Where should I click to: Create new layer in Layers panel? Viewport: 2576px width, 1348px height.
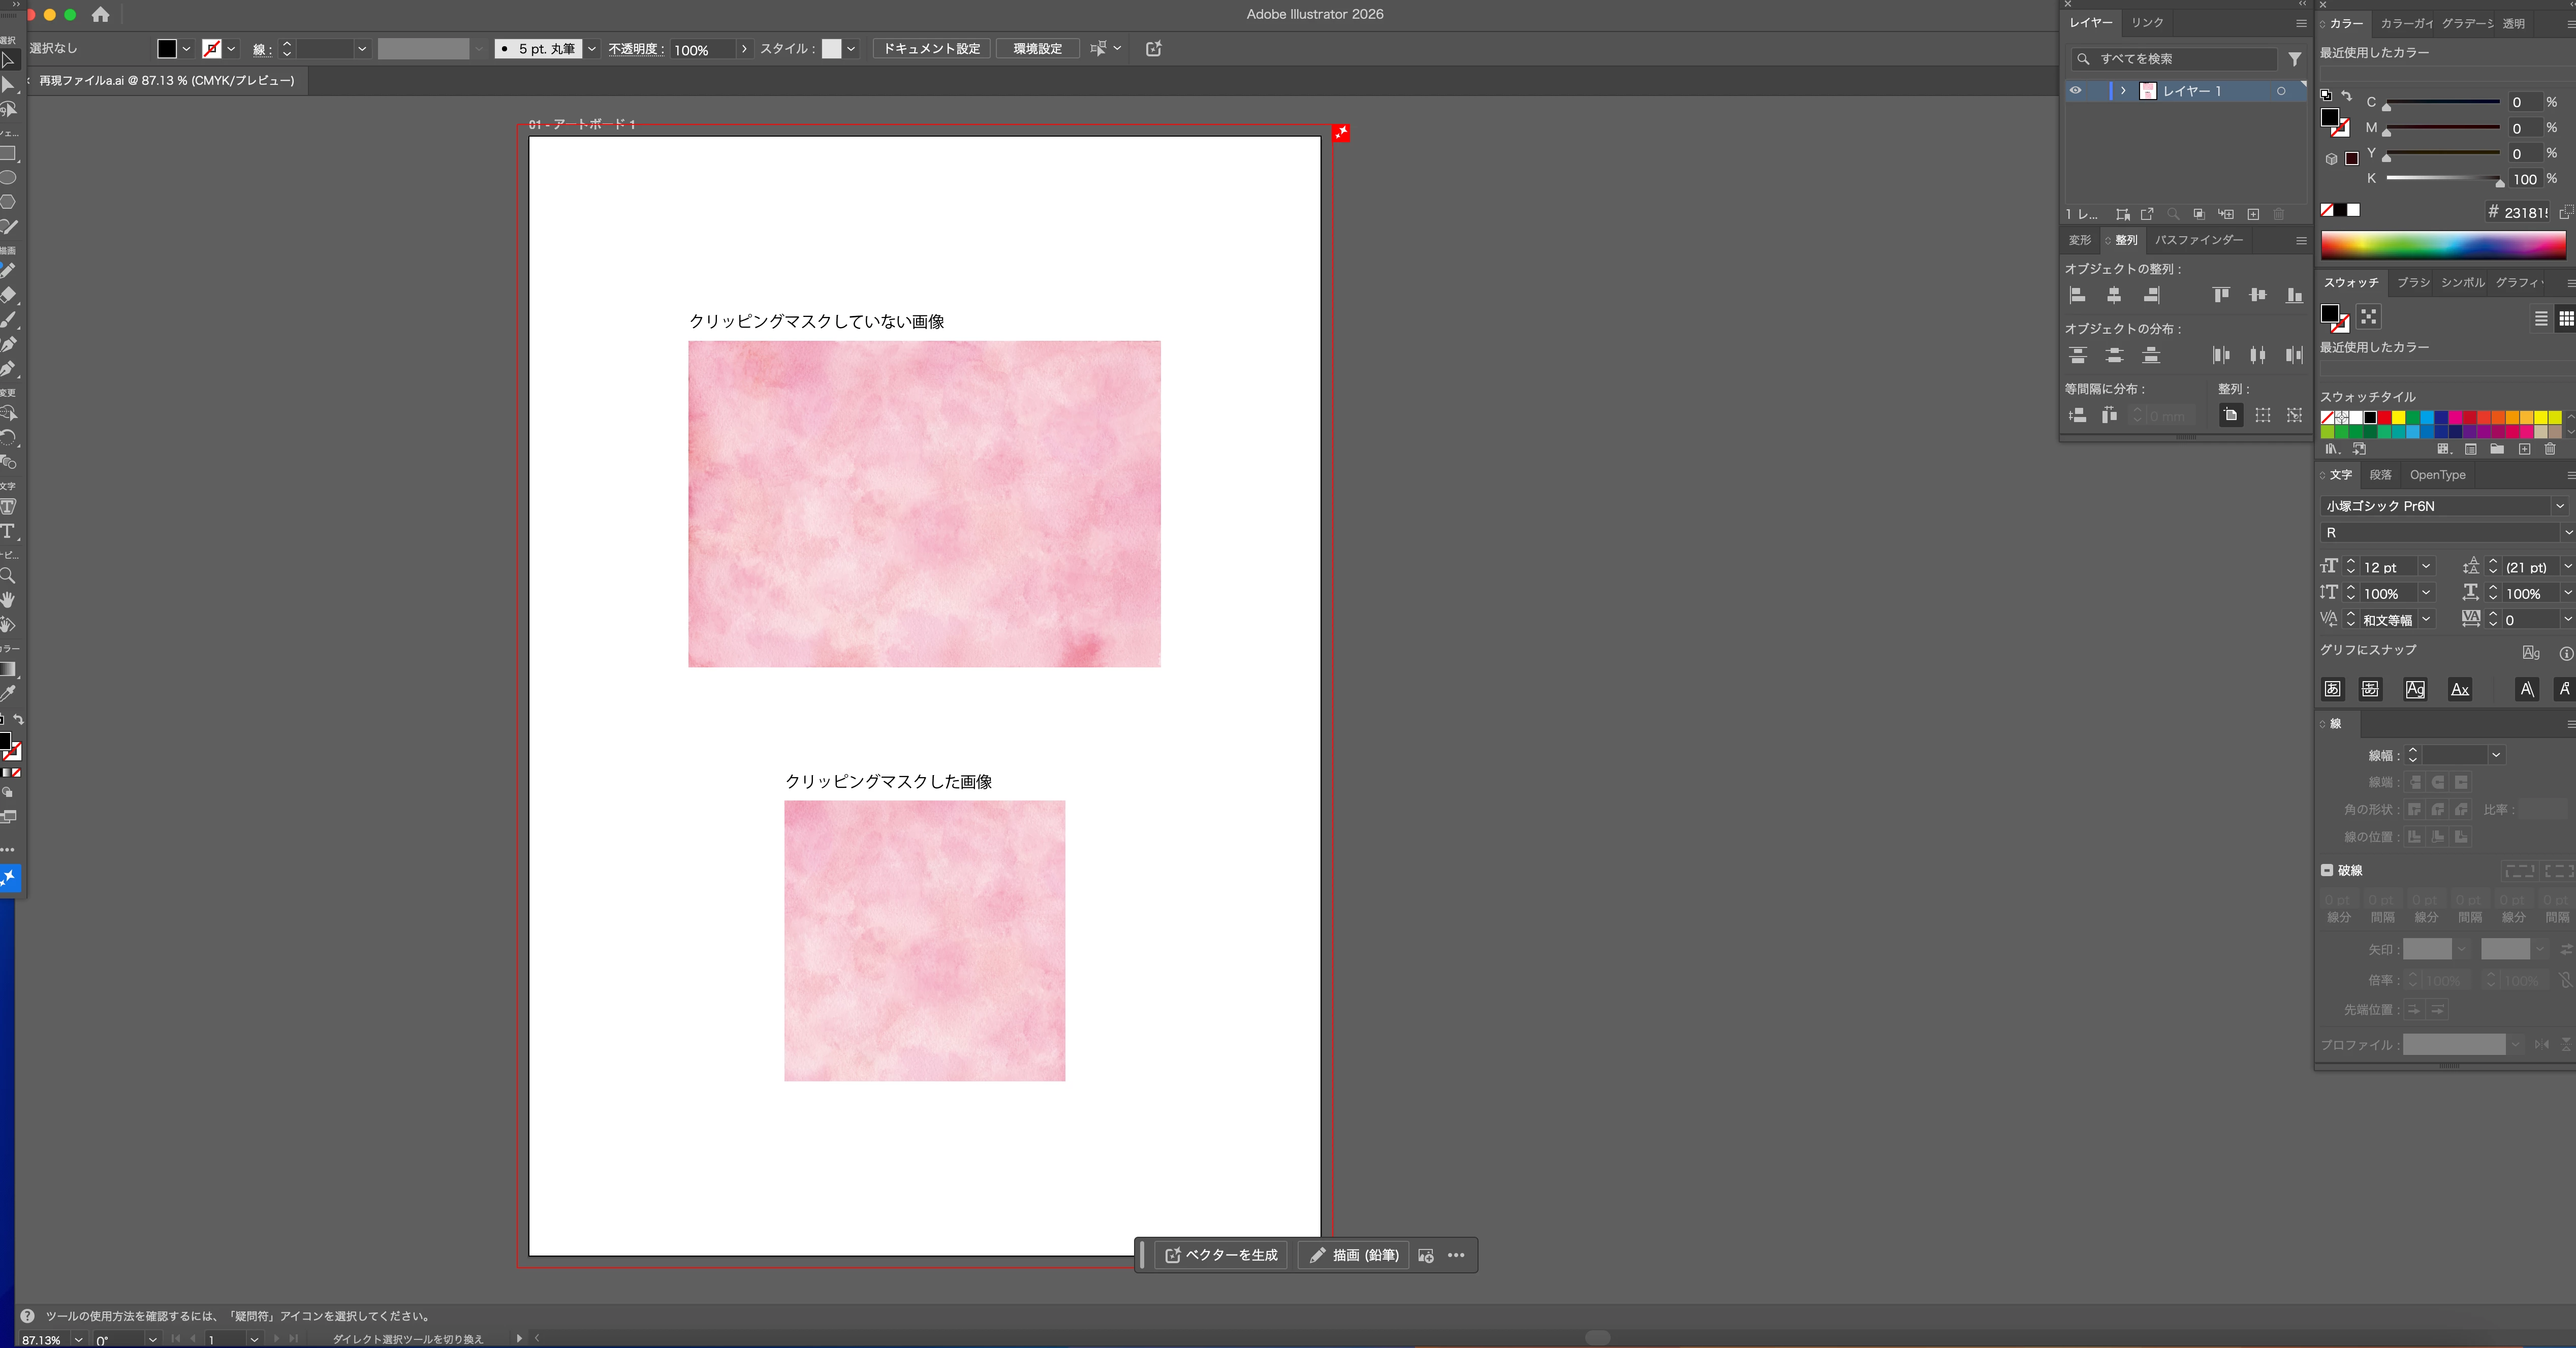coord(2253,214)
